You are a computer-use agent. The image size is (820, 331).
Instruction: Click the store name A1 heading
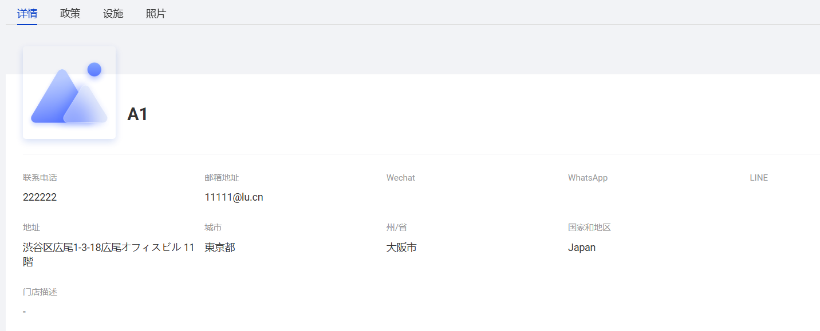tap(137, 114)
